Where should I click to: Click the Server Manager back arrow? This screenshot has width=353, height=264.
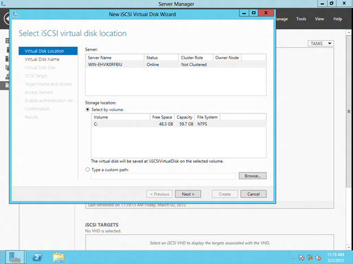[x=5, y=19]
